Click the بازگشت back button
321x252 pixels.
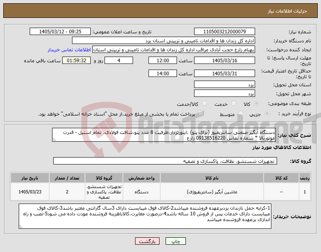(x=147, y=241)
